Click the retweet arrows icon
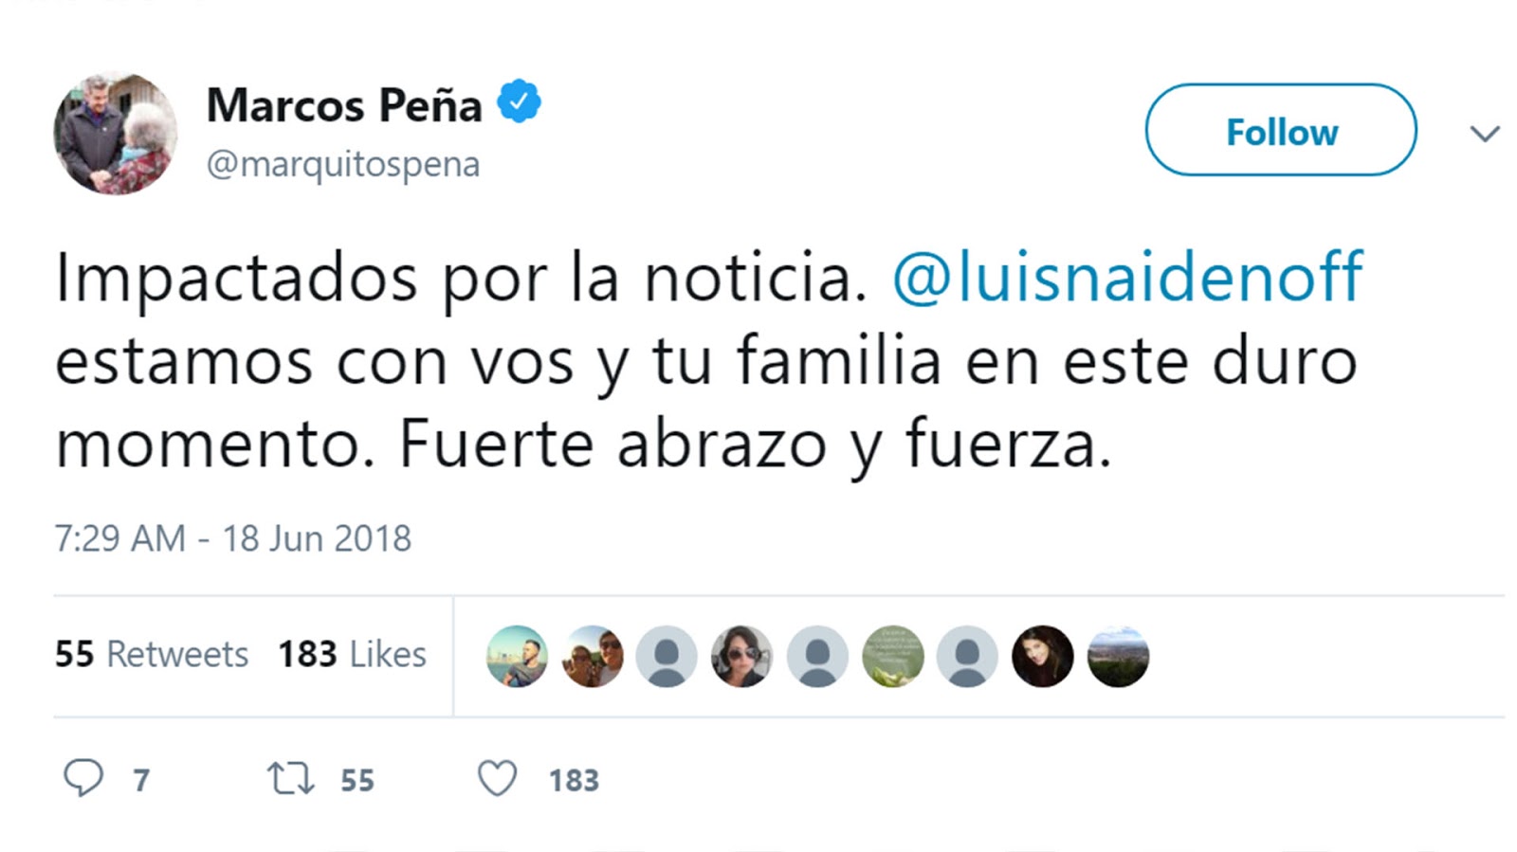 290,779
